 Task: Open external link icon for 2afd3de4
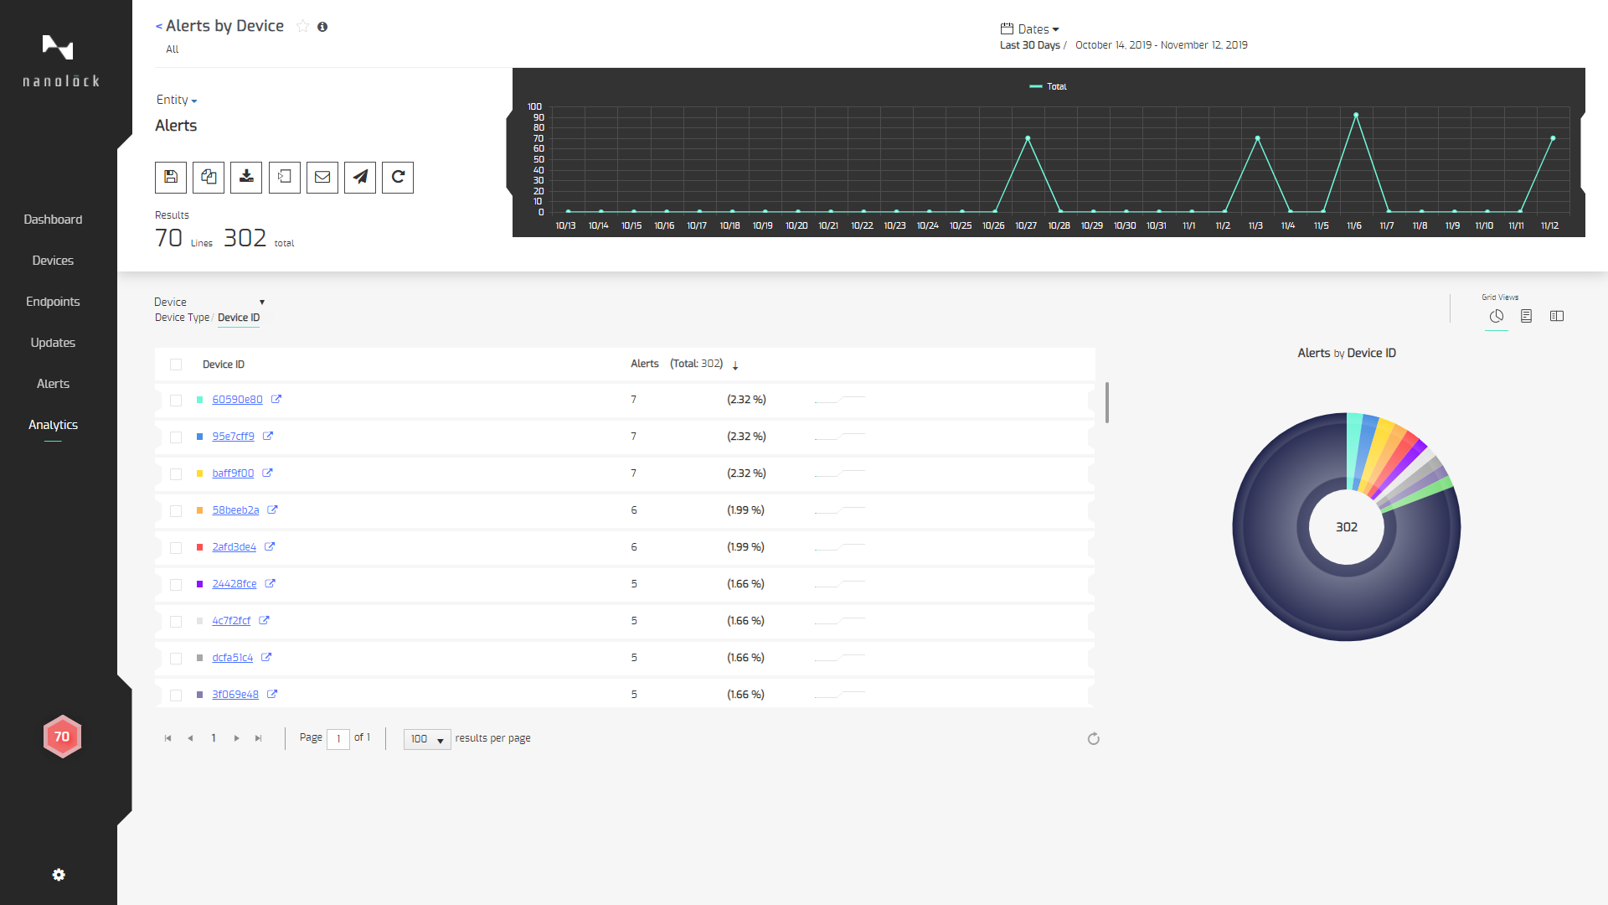pos(270,546)
